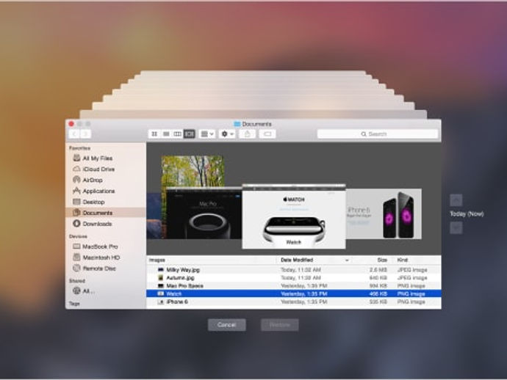
Task: Click the Mac Pro Space file icon
Action: click(x=161, y=285)
